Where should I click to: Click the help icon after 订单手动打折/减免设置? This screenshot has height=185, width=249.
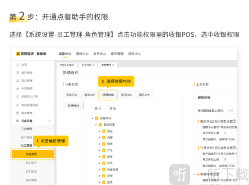[235, 148]
